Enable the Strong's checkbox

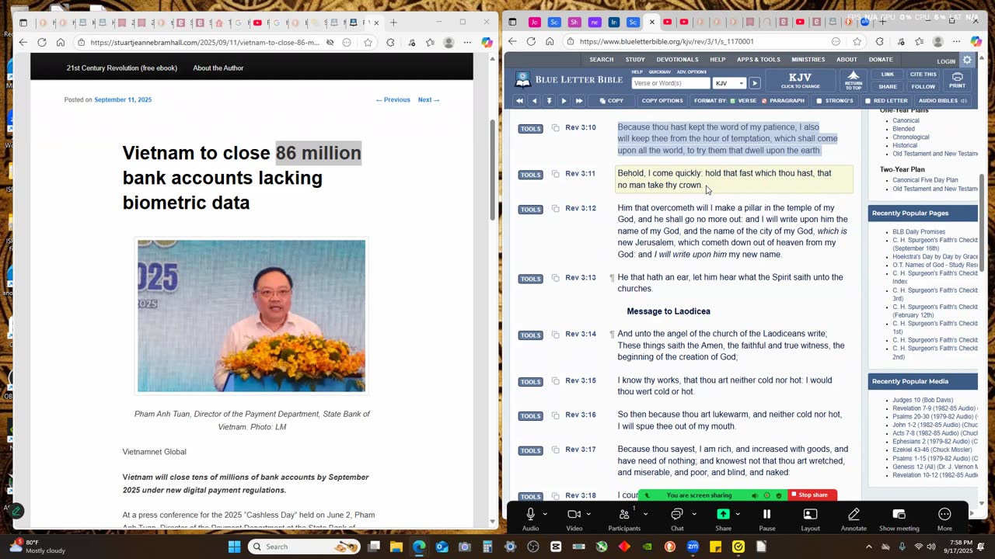click(819, 101)
